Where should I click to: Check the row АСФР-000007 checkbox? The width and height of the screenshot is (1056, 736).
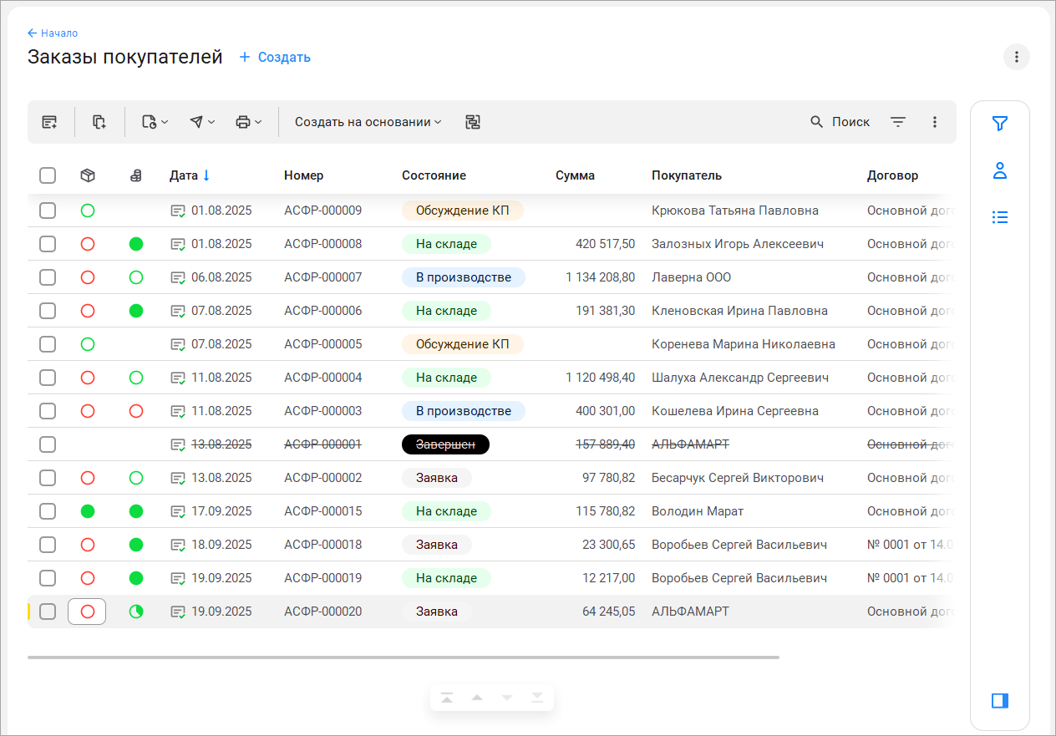tap(48, 277)
